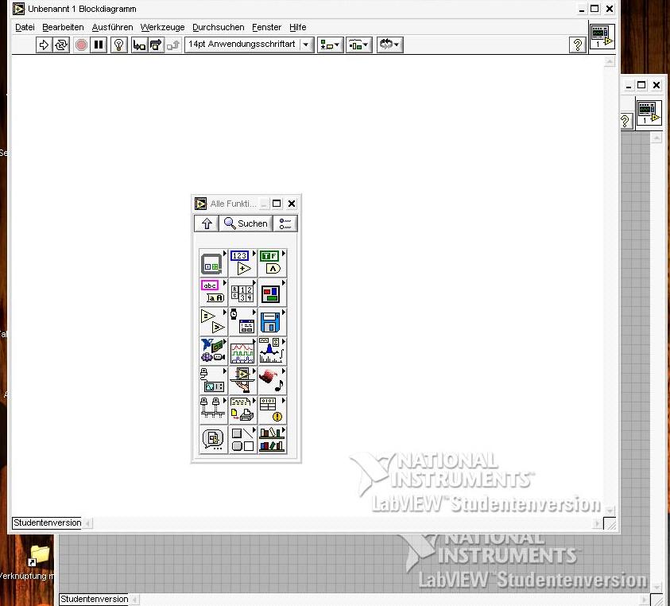Screen dimensions: 670x606
Task: Open the Waveform subpalette
Action: click(242, 352)
